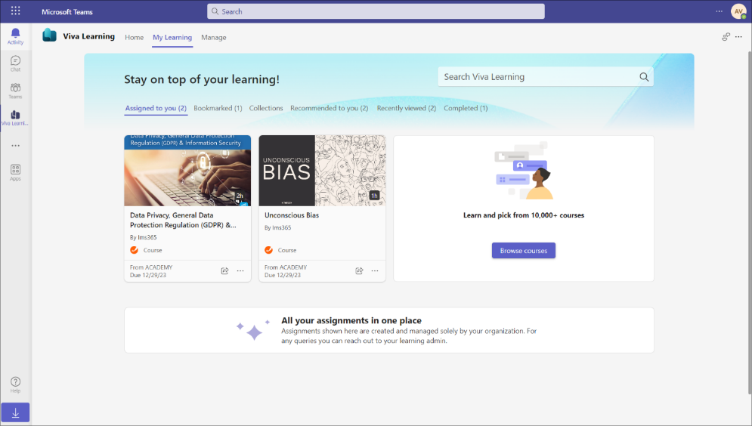This screenshot has height=426, width=752.
Task: Open the Data Privacy course thumbnail
Action: 187,171
